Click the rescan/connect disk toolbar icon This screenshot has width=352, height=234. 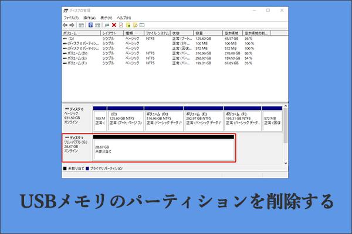(x=107, y=25)
